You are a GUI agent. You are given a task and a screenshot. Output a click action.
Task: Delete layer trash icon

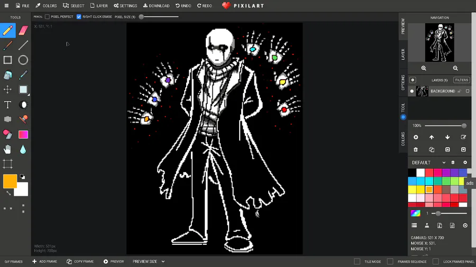click(x=416, y=149)
